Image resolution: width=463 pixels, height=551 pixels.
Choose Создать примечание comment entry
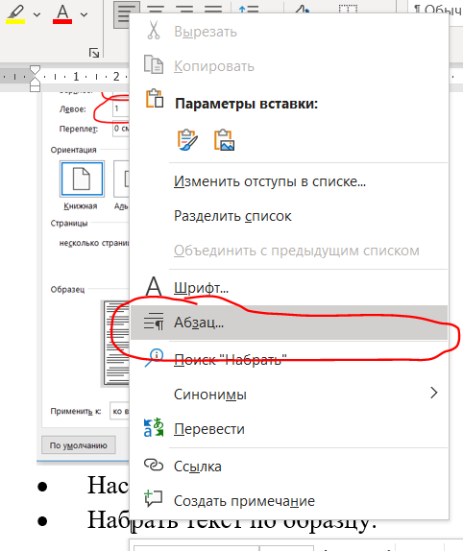(x=288, y=501)
